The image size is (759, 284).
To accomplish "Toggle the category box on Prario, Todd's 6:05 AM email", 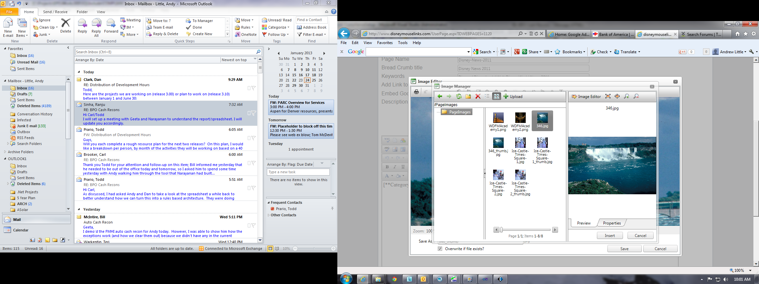I will [x=249, y=138].
